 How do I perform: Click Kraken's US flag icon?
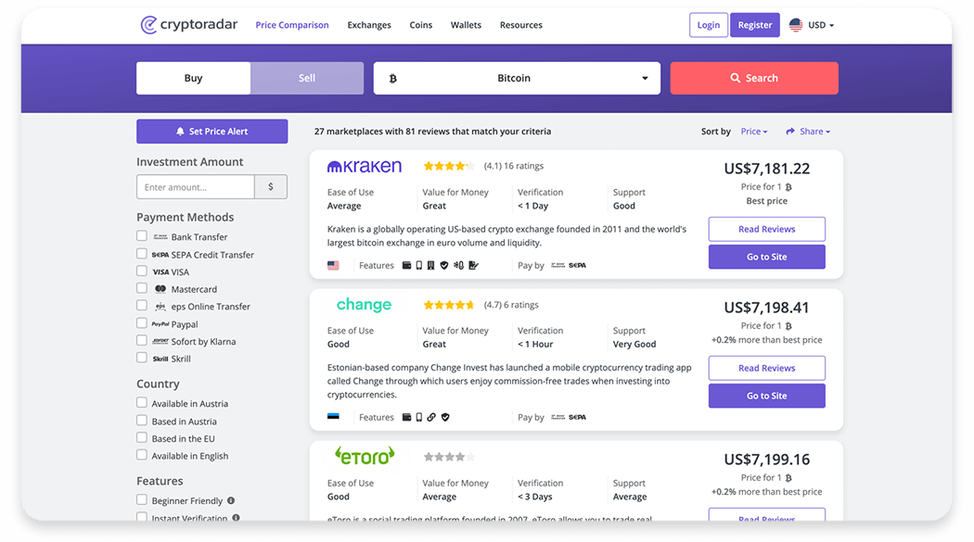pos(334,265)
